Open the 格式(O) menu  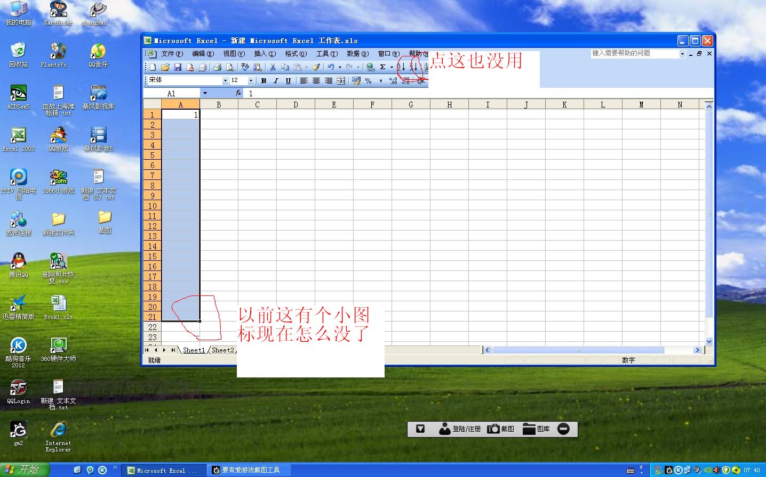click(x=296, y=54)
